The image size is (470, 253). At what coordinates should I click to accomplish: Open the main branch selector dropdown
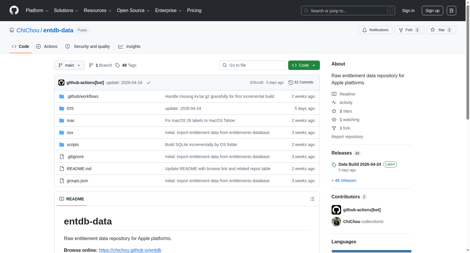pyautogui.click(x=70, y=65)
